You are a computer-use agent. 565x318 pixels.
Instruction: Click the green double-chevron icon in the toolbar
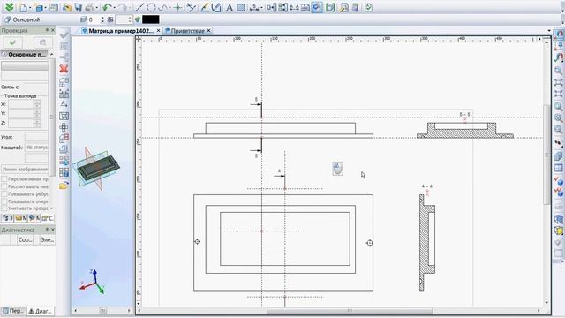(9, 7)
